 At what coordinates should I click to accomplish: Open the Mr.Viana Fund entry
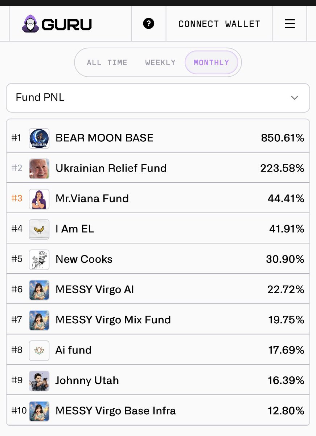[158, 198]
